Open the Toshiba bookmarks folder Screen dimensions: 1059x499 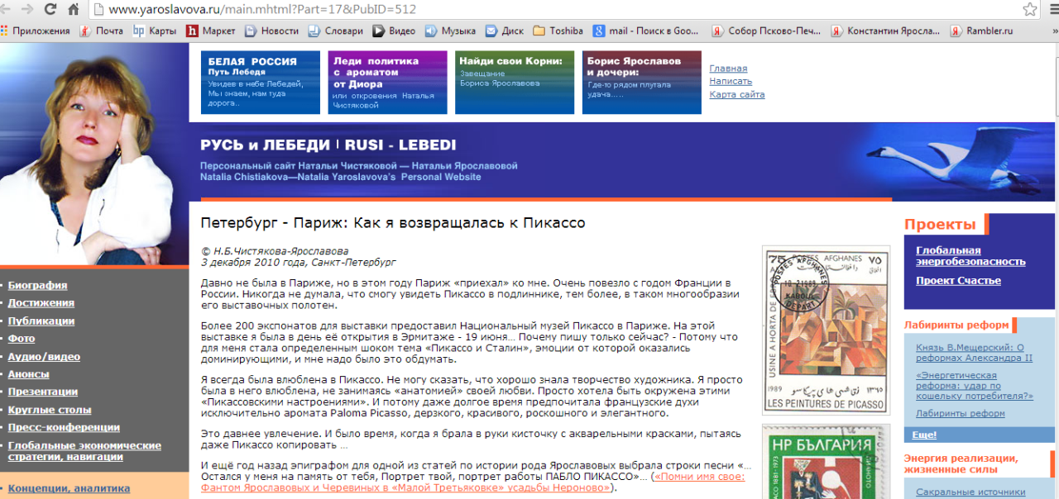tap(558, 31)
